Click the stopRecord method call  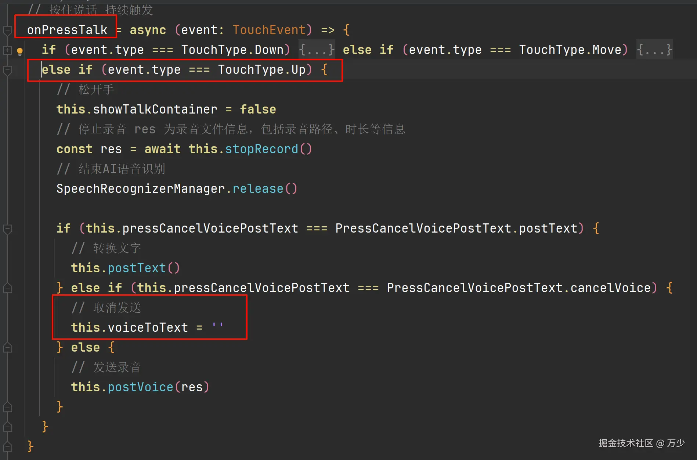click(261, 149)
